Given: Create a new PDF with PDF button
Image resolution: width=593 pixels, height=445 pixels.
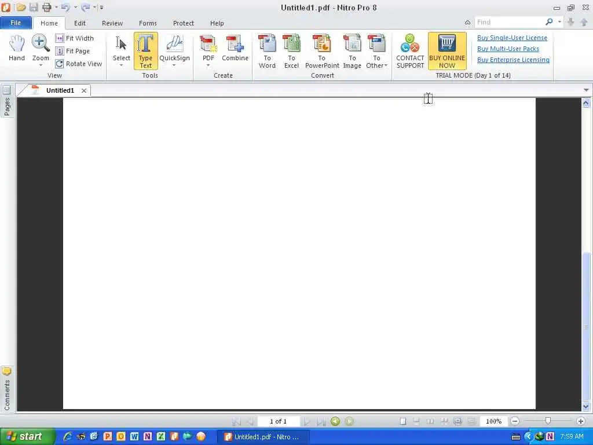Looking at the screenshot, I should pos(208,48).
